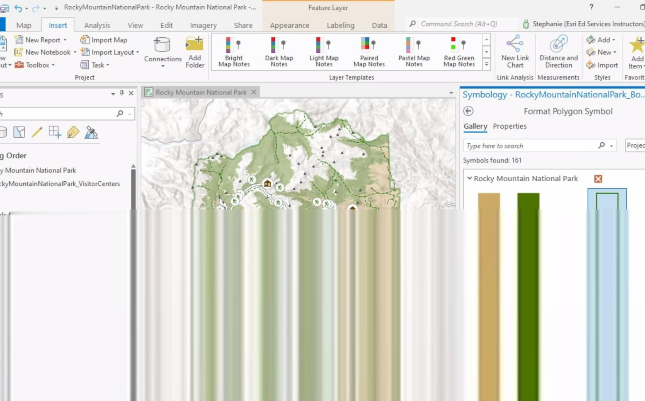Screen dimensions: 645x401
Task: Click the Add Folder icon
Action: [194, 52]
